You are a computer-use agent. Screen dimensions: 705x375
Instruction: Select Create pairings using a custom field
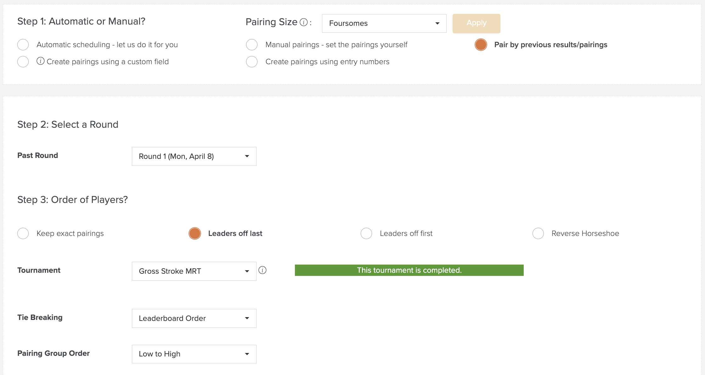(23, 62)
